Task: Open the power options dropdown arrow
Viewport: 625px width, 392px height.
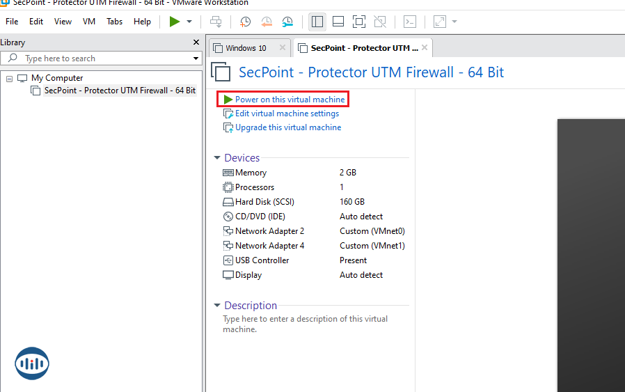Action: click(x=189, y=22)
